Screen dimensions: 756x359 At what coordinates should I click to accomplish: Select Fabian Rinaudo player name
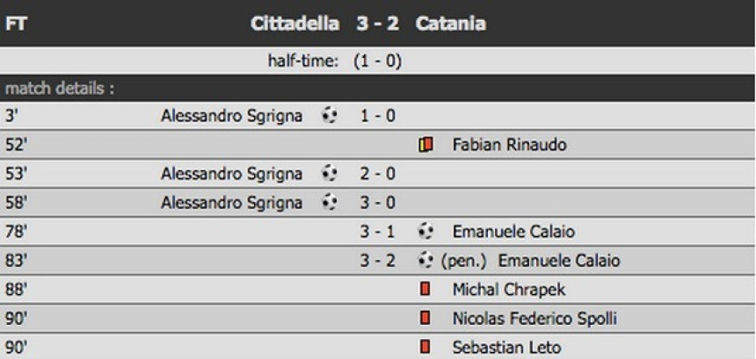(x=509, y=144)
